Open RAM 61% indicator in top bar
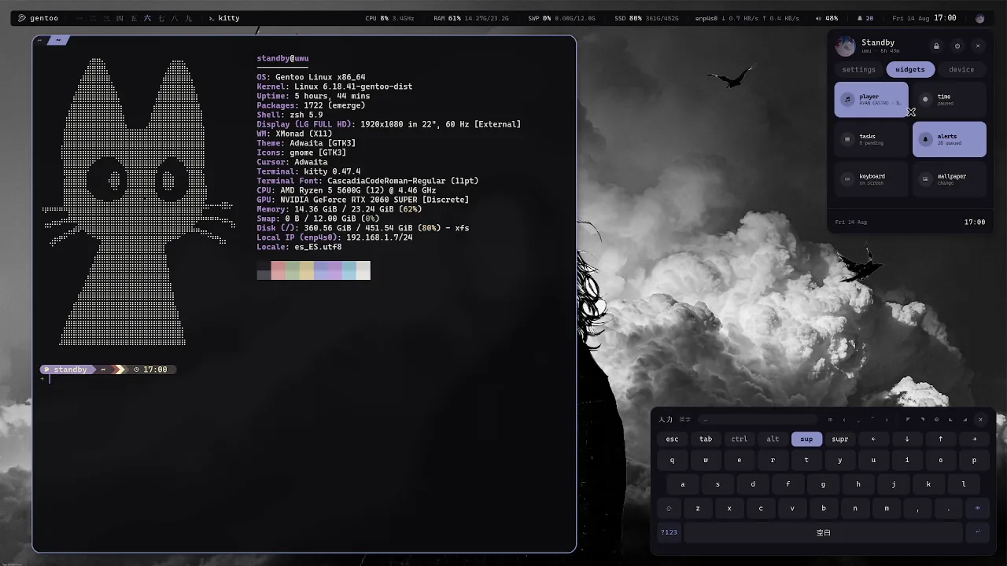 point(470,18)
